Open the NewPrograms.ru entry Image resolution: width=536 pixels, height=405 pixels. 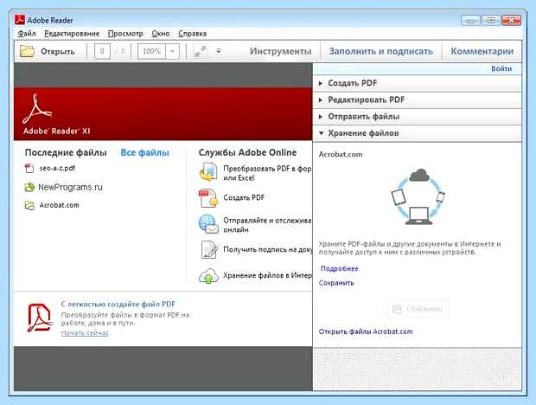[70, 187]
